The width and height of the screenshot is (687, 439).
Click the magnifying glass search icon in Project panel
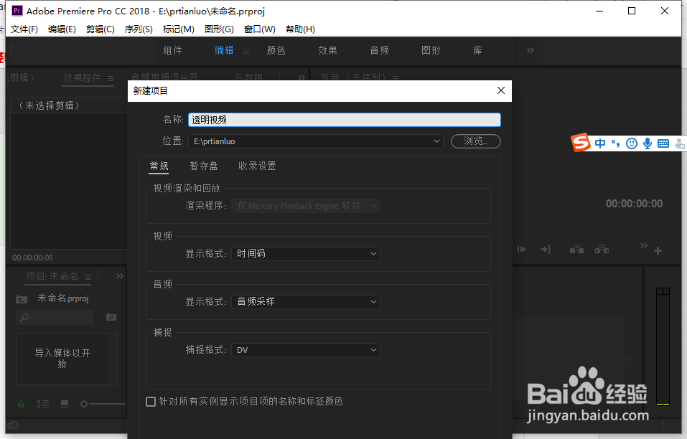(24, 317)
